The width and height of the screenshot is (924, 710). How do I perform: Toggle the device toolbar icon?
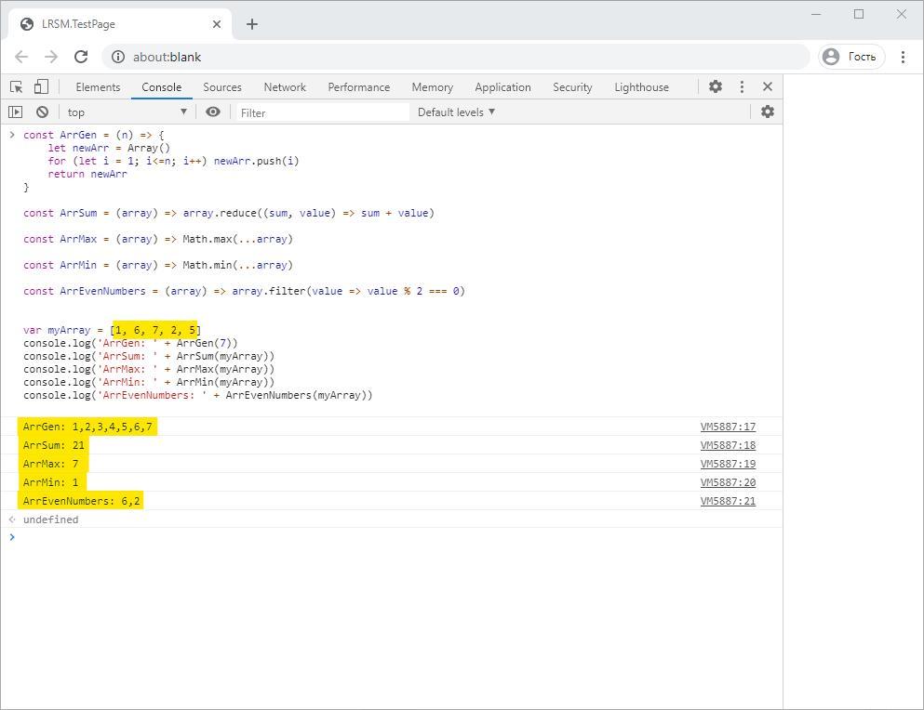point(41,86)
